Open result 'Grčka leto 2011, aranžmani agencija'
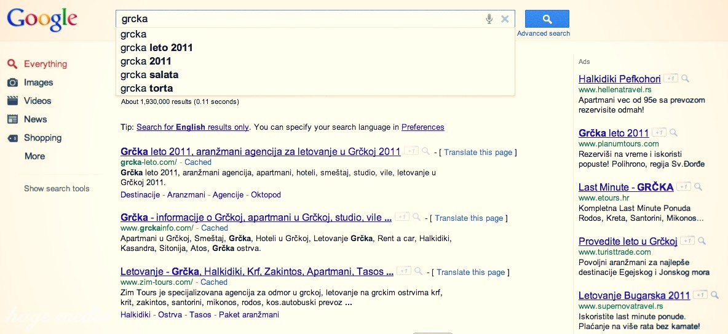This screenshot has height=334, width=728. pyautogui.click(x=261, y=151)
